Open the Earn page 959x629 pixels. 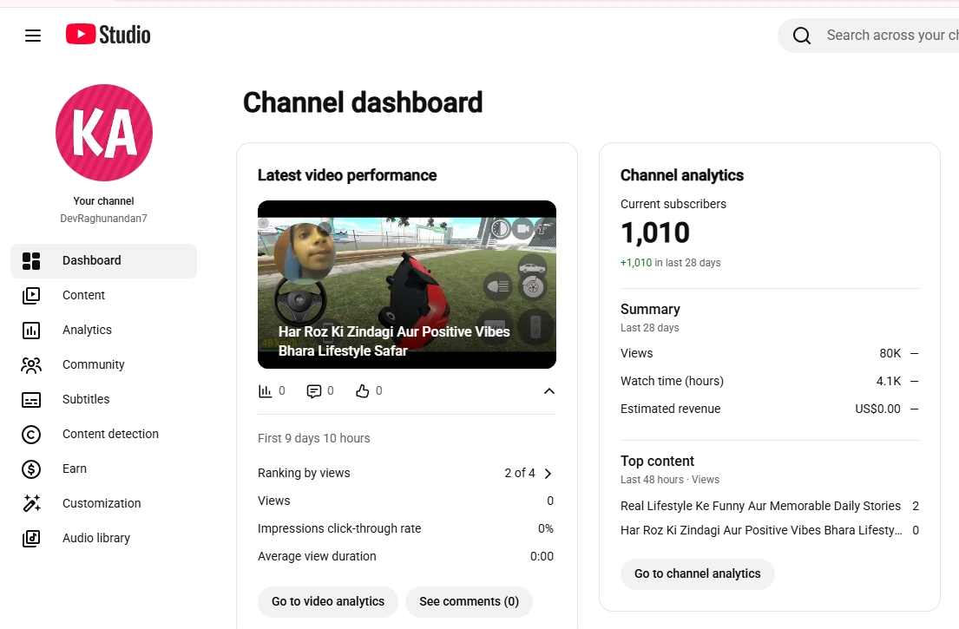(104, 468)
